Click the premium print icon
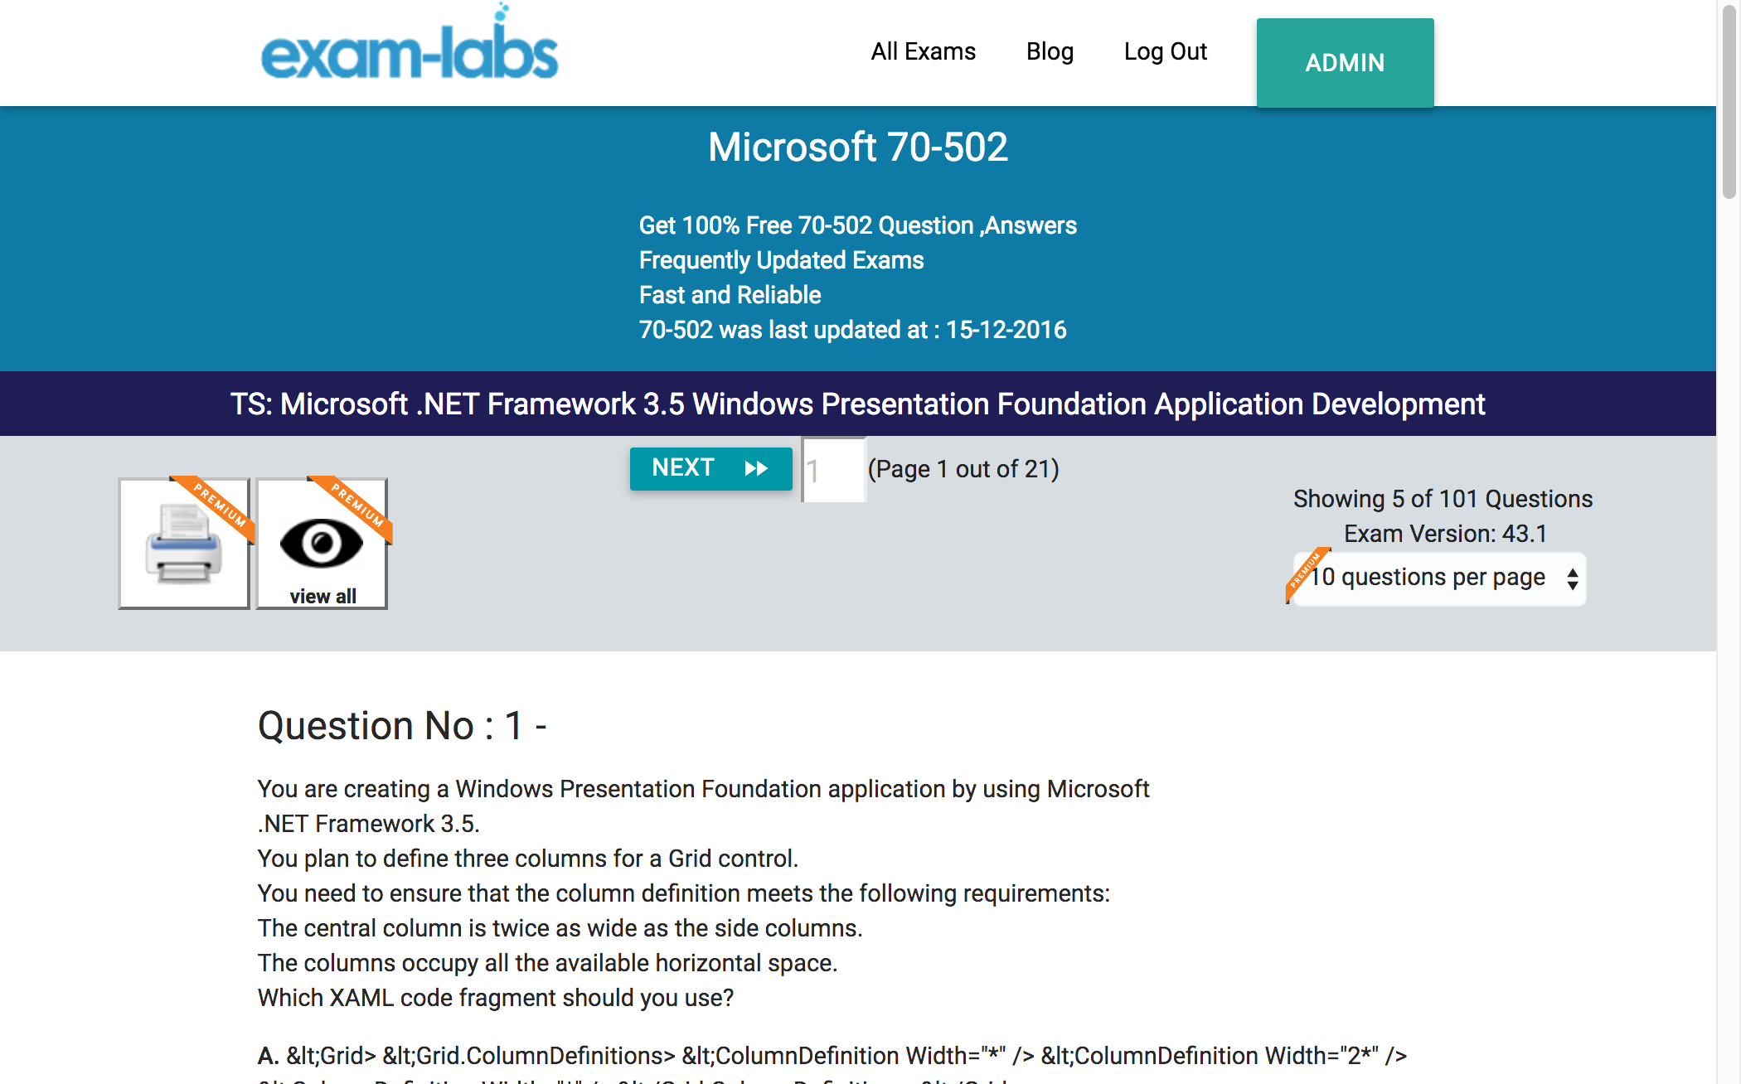Image resolution: width=1741 pixels, height=1084 pixels. tap(184, 544)
